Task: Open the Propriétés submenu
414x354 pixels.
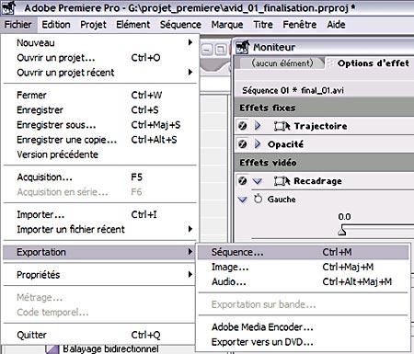Action: tap(100, 275)
